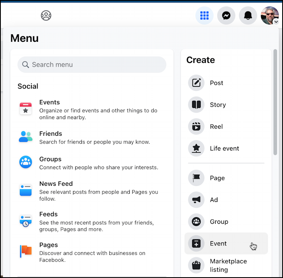Click the Create Group people icon
The image size is (283, 278).
tap(196, 222)
